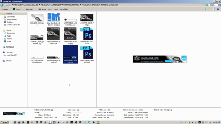Select the watchbanner_468x60.psd Photoshop file

click(x=87, y=54)
